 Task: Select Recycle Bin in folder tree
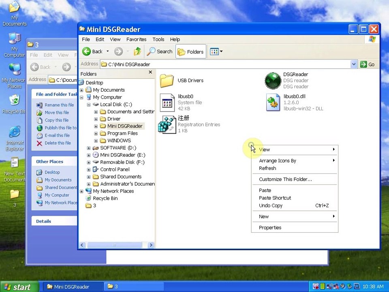(105, 198)
